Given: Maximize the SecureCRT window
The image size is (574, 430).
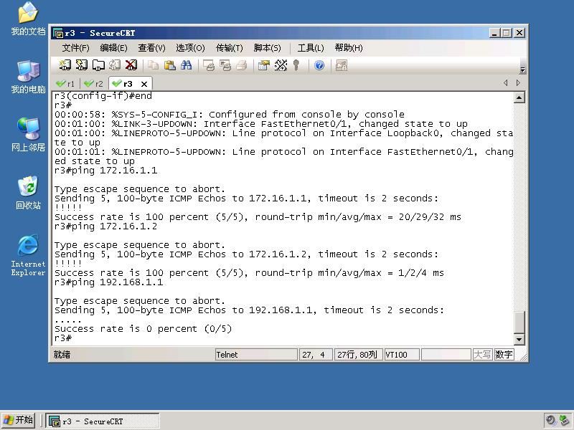Looking at the screenshot, I should click(x=507, y=33).
